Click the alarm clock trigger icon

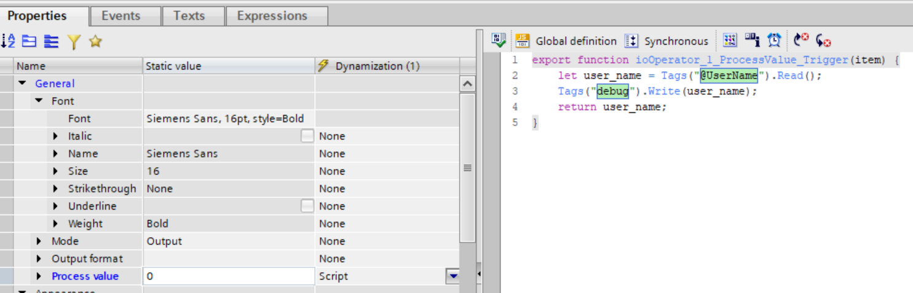point(774,41)
